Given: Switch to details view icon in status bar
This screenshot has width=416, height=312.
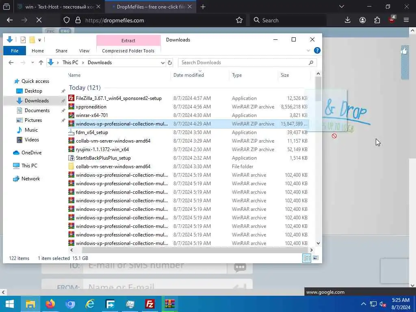Looking at the screenshot, I should coord(307,258).
